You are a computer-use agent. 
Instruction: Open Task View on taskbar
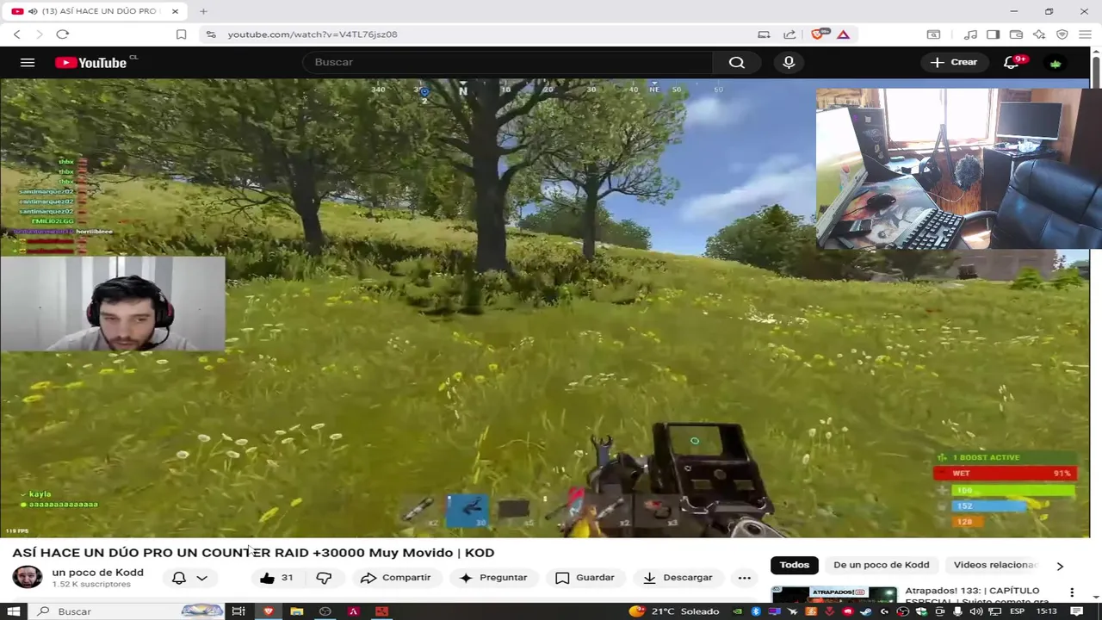(238, 611)
